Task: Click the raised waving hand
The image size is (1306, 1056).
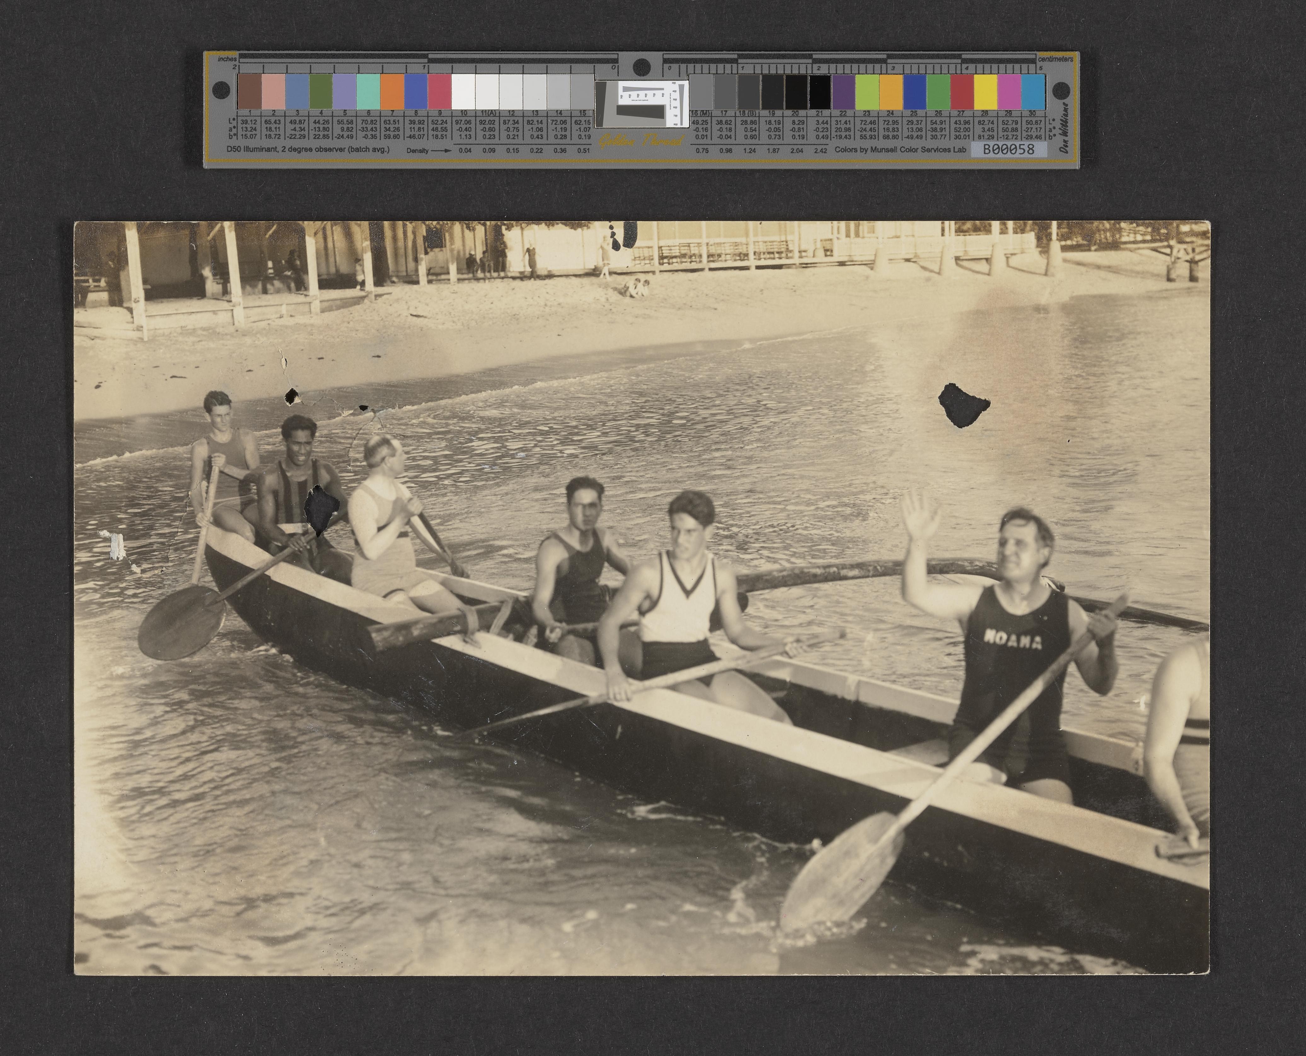Action: click(x=921, y=517)
